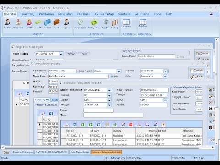The width and height of the screenshot is (220, 165).
Task: Click Ubah side button in Data Master Pasien
Action: click(x=197, y=77)
